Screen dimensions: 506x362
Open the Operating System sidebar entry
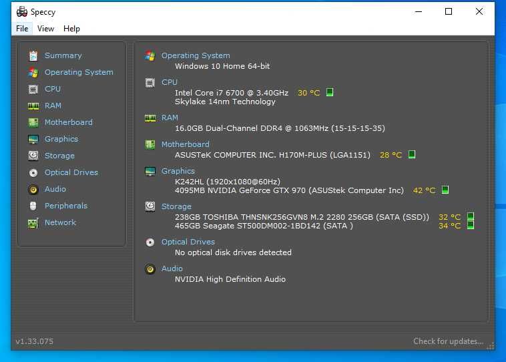[x=79, y=72]
